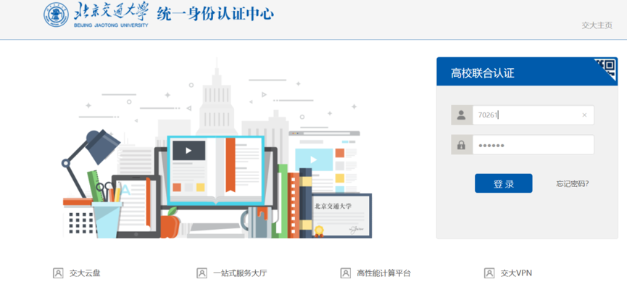Focus the password input field

click(x=533, y=145)
